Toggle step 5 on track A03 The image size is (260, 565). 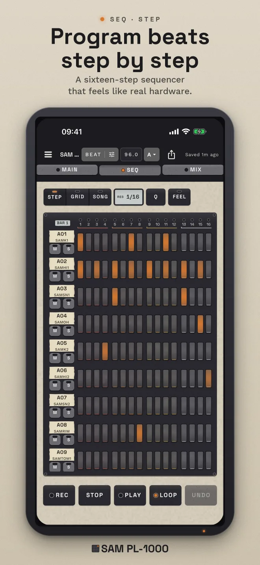click(115, 297)
